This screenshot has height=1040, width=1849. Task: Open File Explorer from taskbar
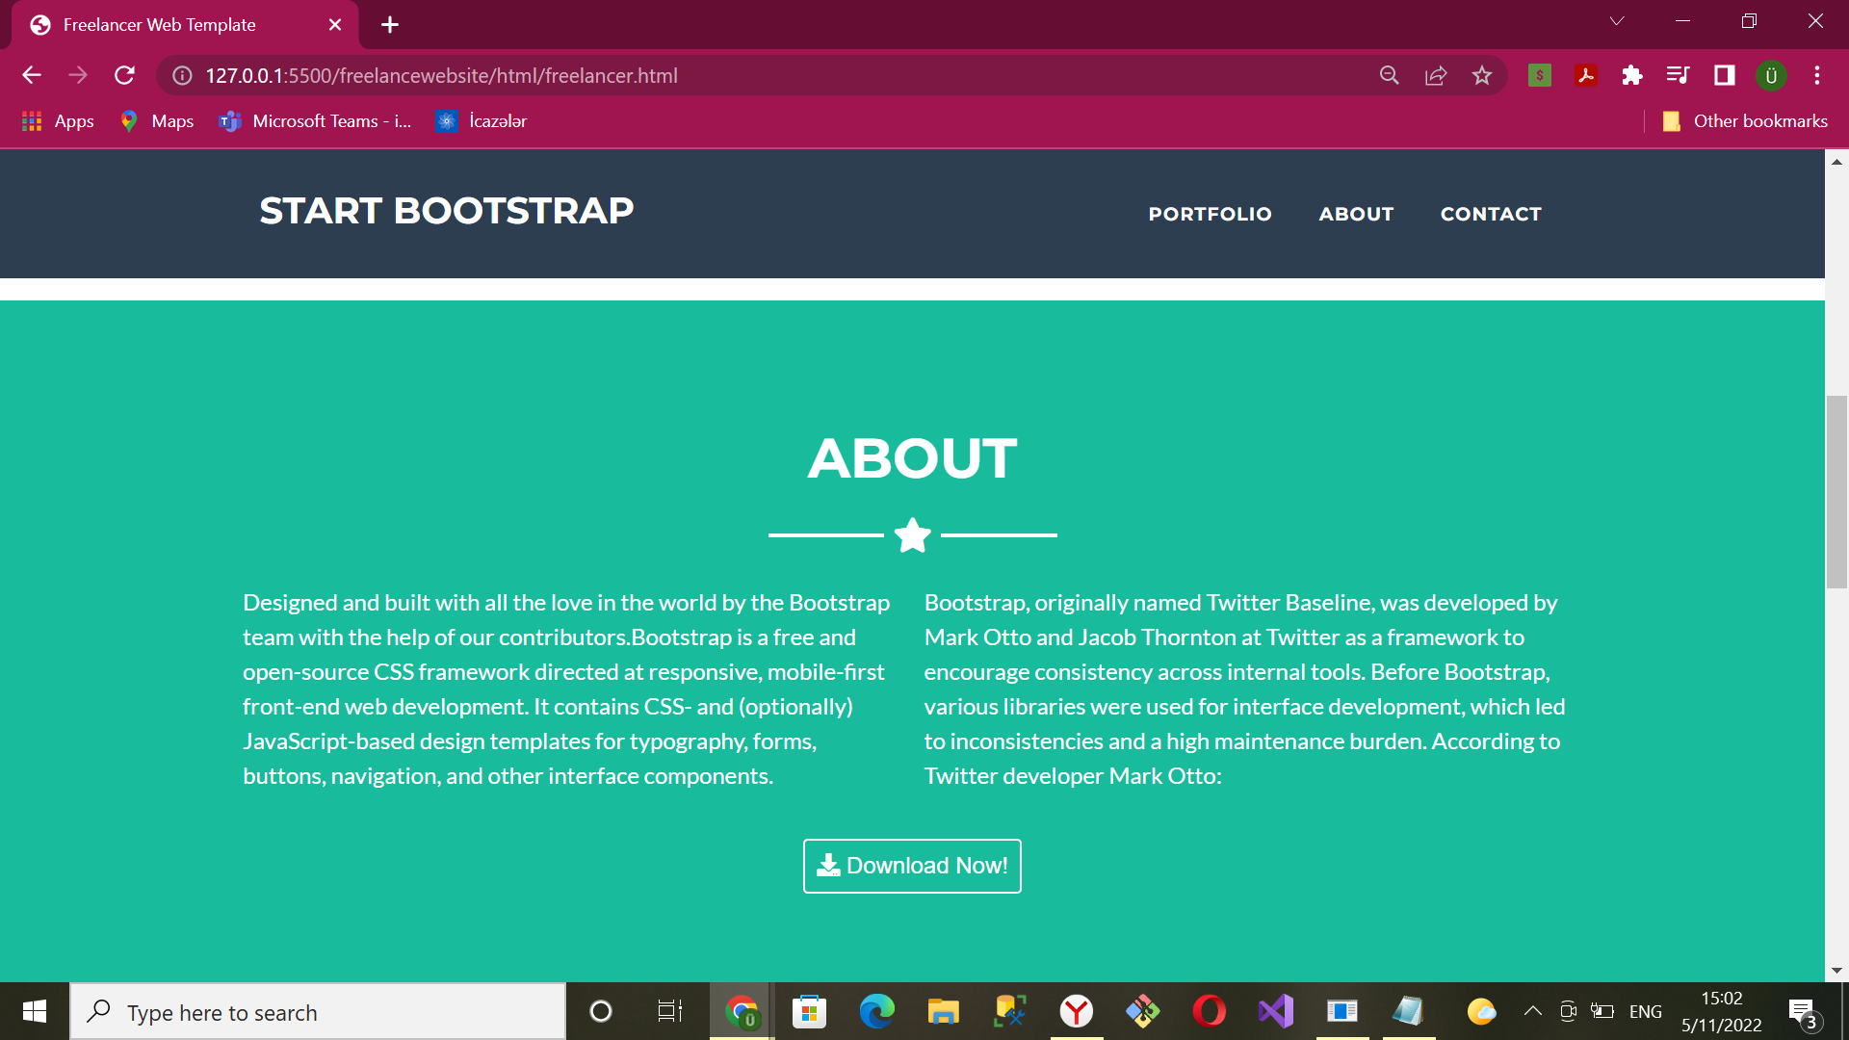point(943,1011)
